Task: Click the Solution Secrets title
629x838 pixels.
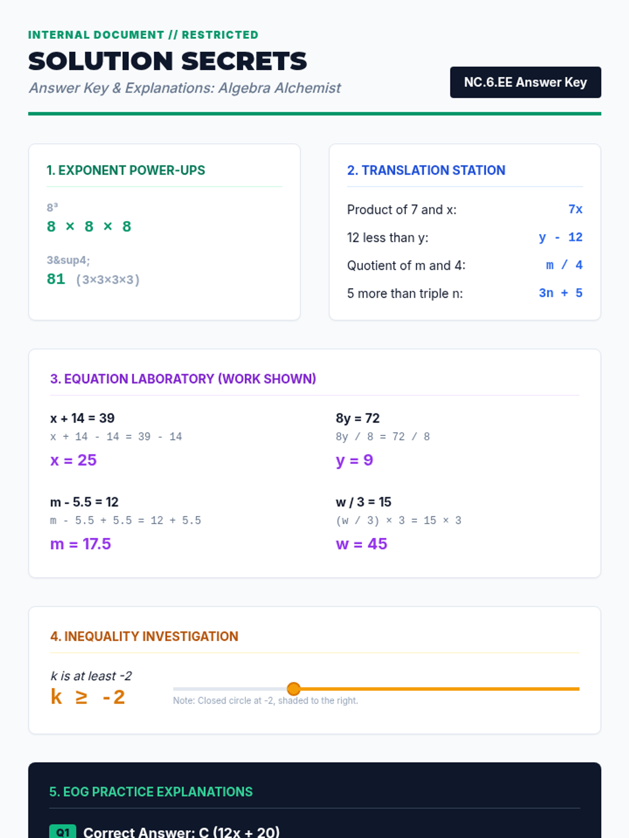Action: pyautogui.click(x=167, y=61)
